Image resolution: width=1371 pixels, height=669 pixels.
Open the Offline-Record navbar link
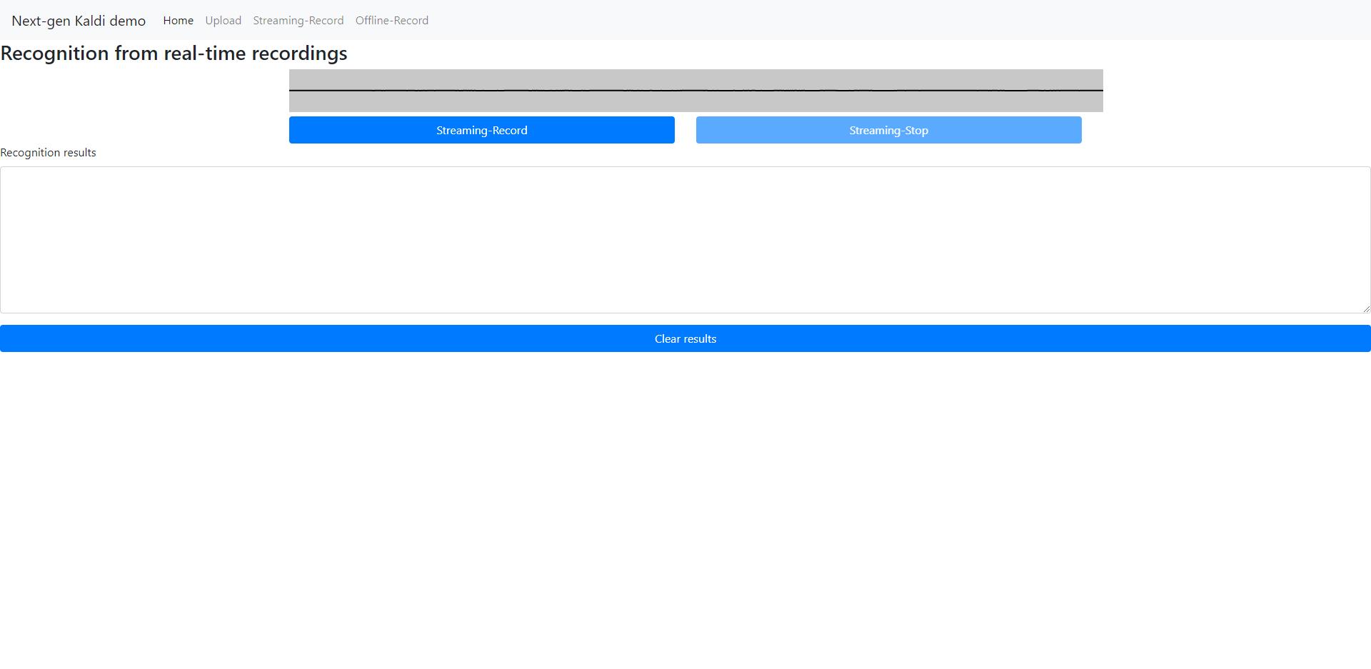point(392,21)
